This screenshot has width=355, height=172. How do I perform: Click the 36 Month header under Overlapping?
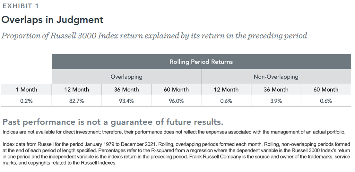point(126,90)
